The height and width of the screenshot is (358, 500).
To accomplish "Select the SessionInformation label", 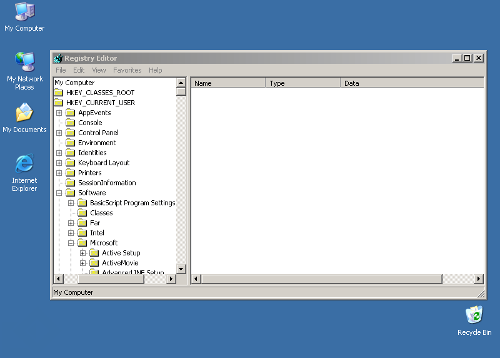I will click(107, 183).
